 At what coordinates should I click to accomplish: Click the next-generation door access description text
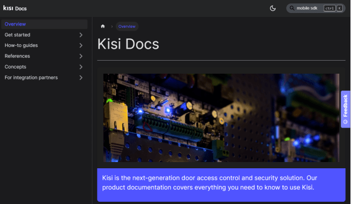[x=209, y=182]
